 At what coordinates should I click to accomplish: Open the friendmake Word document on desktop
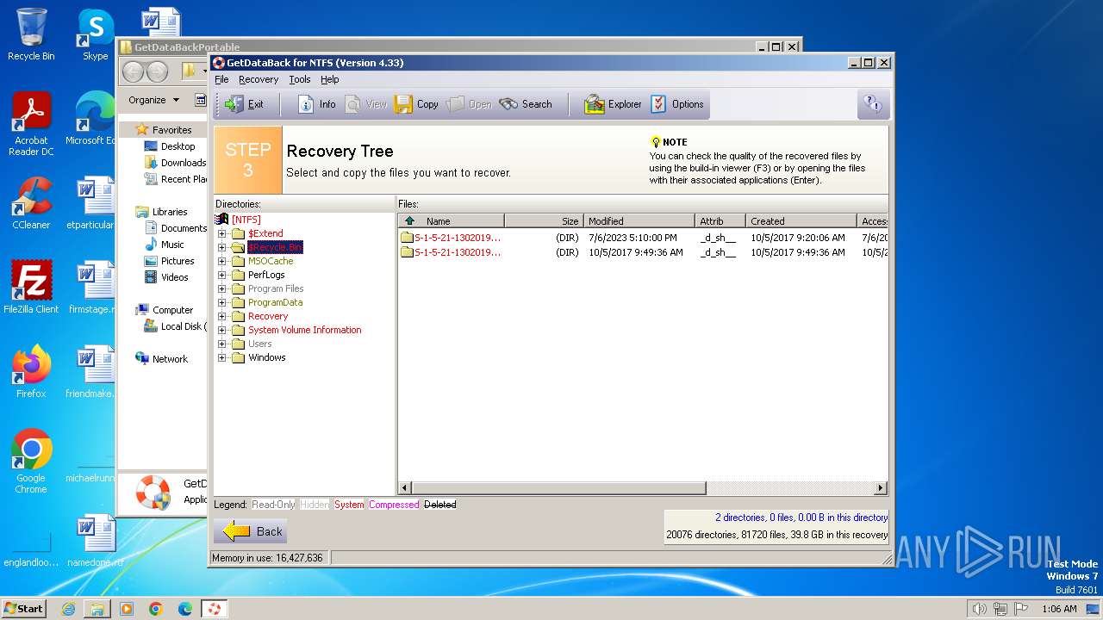pos(91,371)
